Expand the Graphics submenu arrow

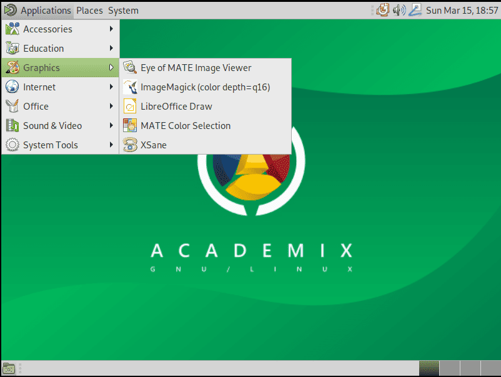coord(111,67)
